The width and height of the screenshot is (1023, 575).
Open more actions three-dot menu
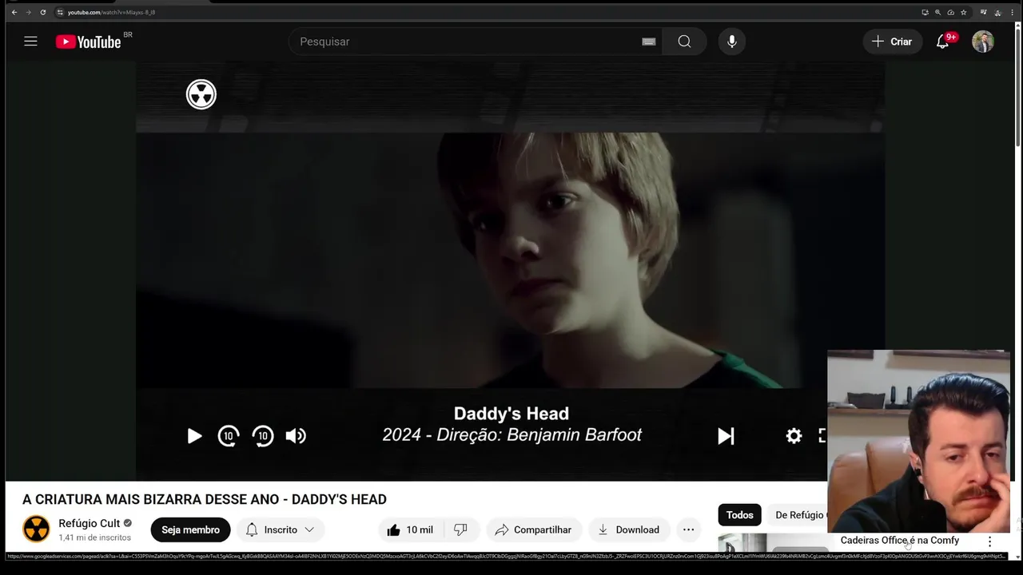point(688,529)
